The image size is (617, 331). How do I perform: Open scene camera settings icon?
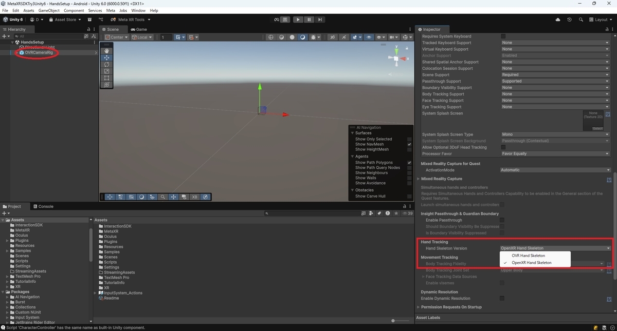(x=394, y=37)
